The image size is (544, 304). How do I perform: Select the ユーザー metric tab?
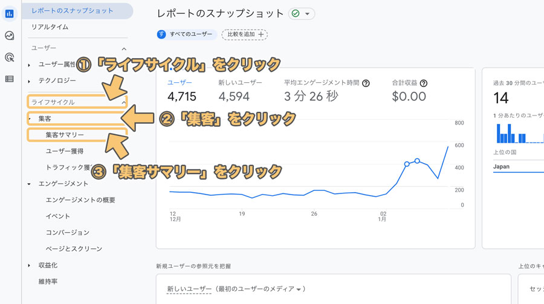pyautogui.click(x=179, y=83)
